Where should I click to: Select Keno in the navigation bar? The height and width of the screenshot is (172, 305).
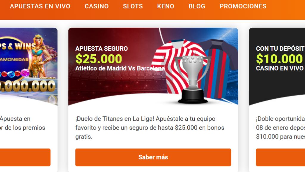[166, 6]
